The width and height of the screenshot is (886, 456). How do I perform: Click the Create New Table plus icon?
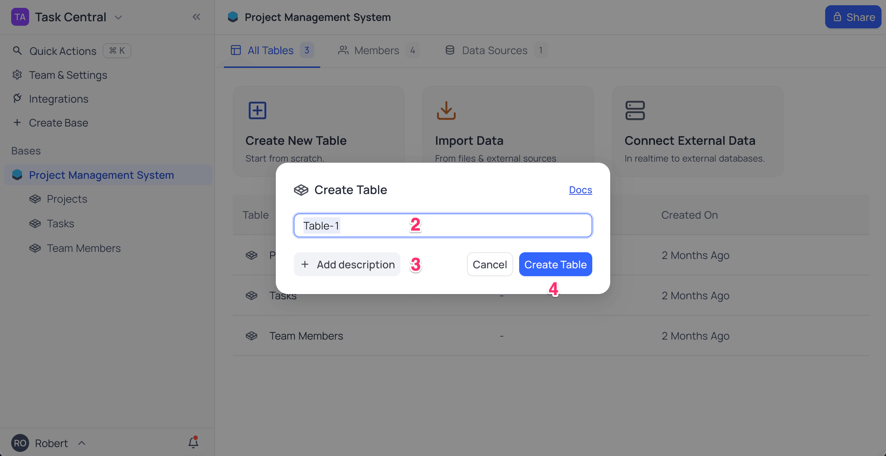point(258,110)
